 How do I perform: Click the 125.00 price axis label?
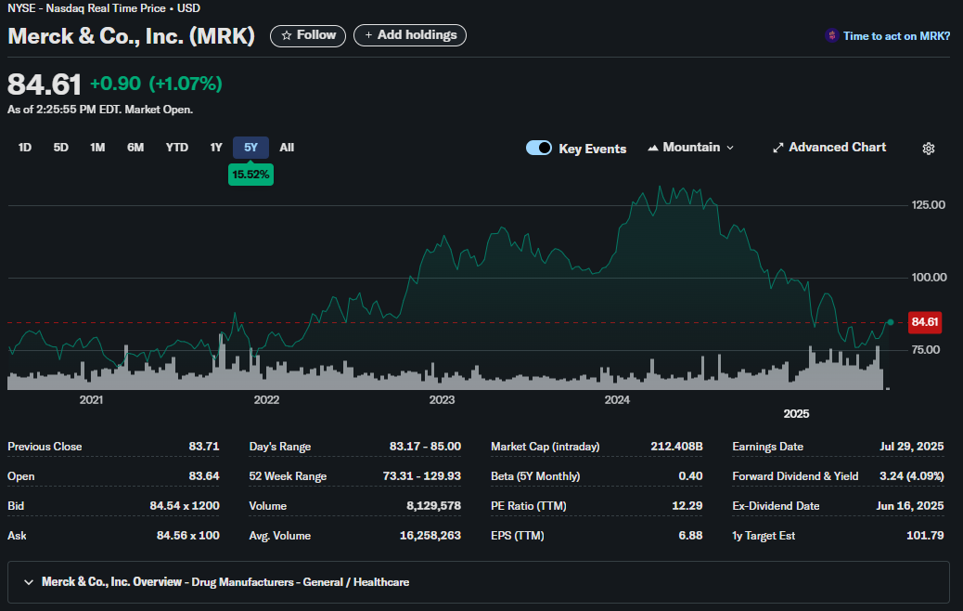coord(929,205)
